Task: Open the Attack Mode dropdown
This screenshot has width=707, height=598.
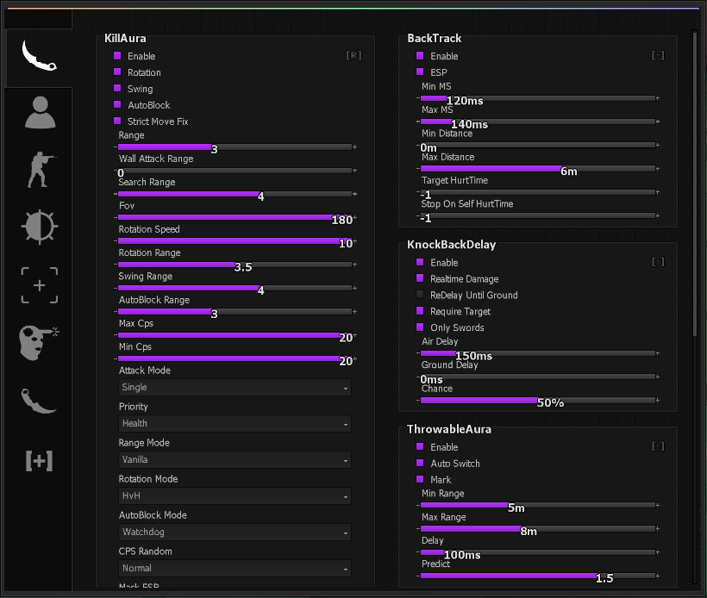Action: (235, 388)
